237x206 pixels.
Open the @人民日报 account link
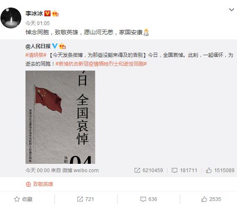(x=38, y=46)
